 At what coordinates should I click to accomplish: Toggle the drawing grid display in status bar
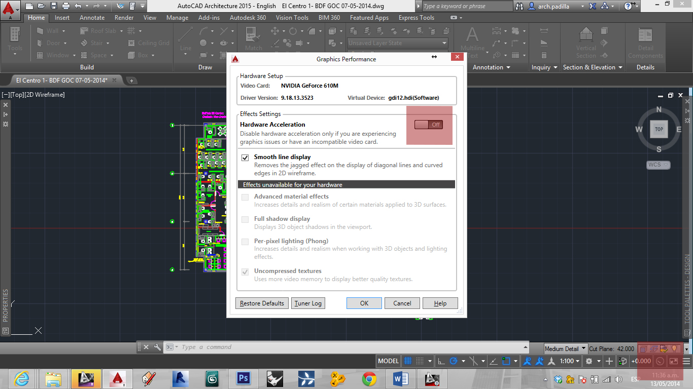[408, 361]
